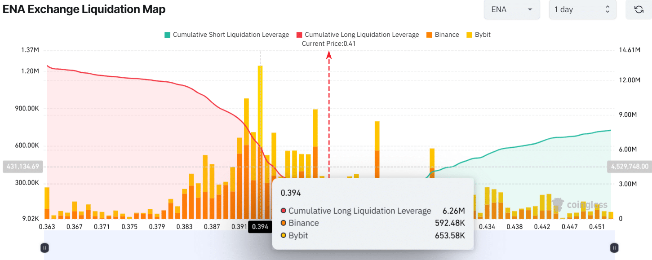The image size is (652, 260).
Task: Click the refresh chart icon button
Action: click(x=639, y=9)
